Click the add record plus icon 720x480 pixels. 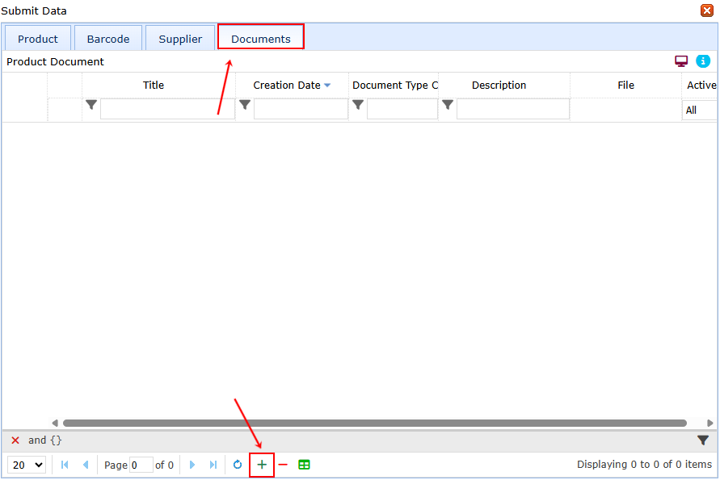[261, 464]
